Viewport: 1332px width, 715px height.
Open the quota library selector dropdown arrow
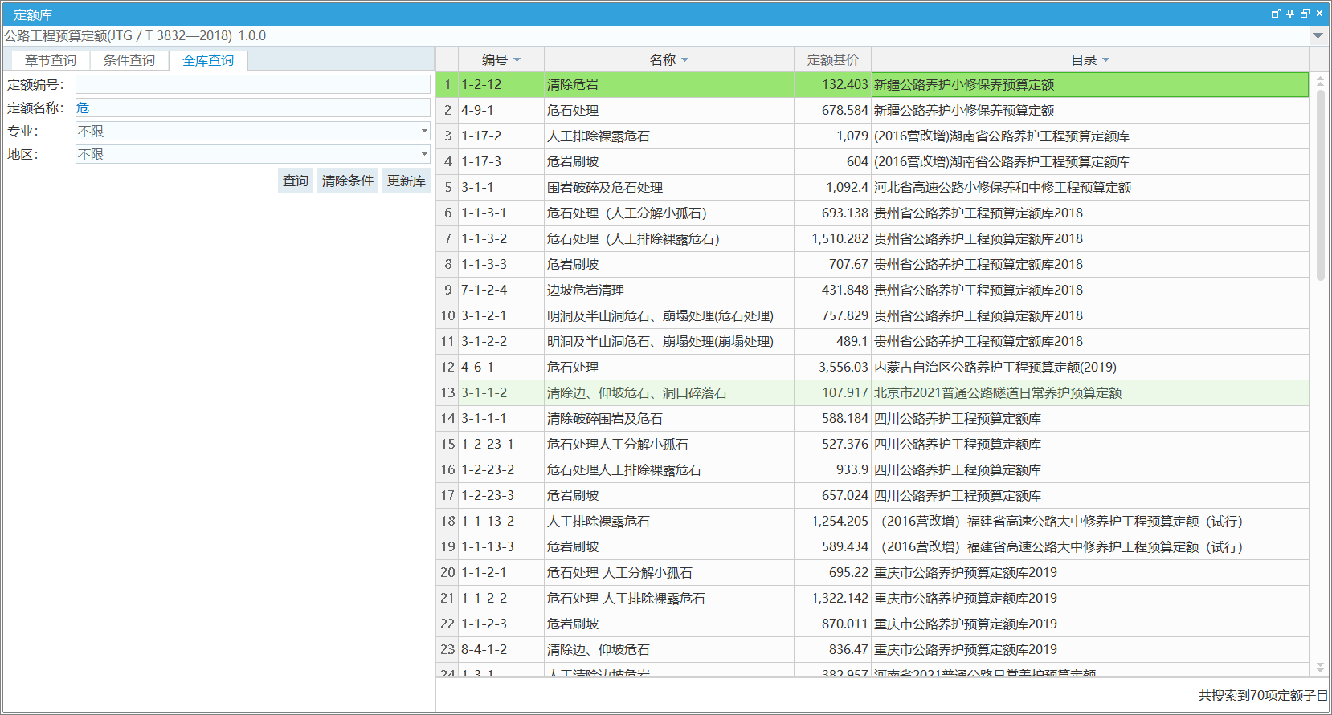click(x=1318, y=35)
